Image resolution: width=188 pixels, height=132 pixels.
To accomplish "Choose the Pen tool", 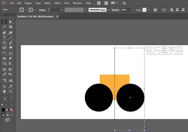I will point(4,32).
